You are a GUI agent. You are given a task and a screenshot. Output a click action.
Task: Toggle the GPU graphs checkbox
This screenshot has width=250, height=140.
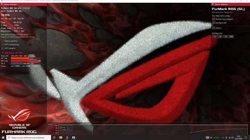point(2,48)
